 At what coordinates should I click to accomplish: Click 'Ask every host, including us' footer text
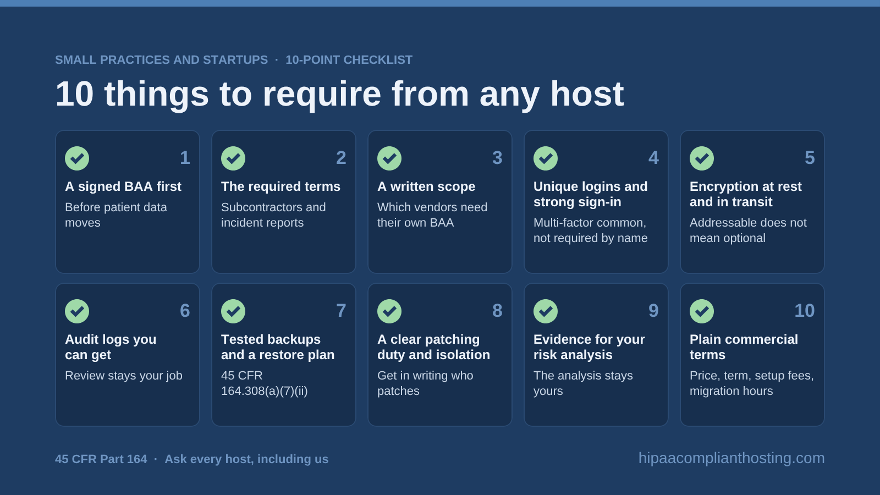click(x=246, y=459)
